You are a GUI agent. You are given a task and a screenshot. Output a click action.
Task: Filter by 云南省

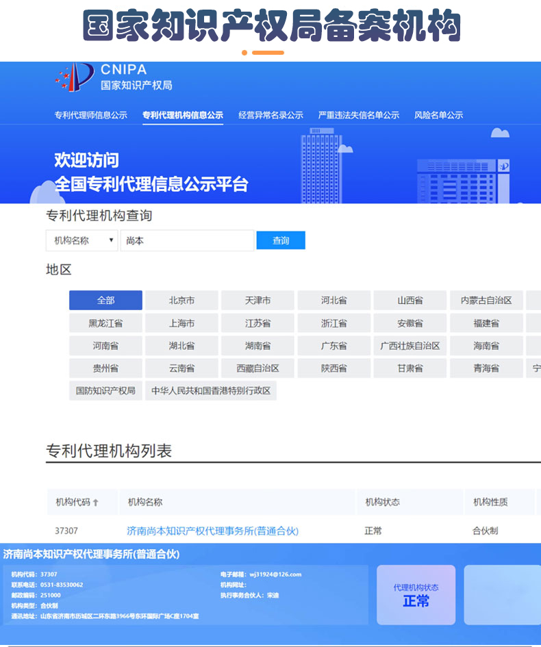(181, 368)
